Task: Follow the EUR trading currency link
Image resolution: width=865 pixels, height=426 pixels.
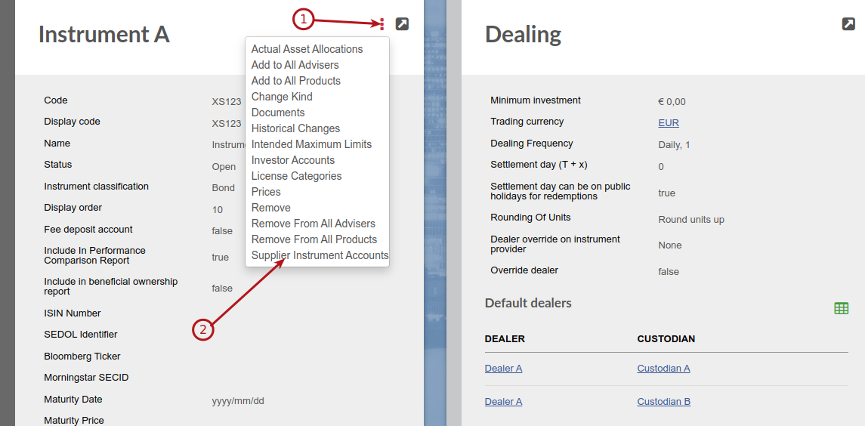Action: [668, 123]
